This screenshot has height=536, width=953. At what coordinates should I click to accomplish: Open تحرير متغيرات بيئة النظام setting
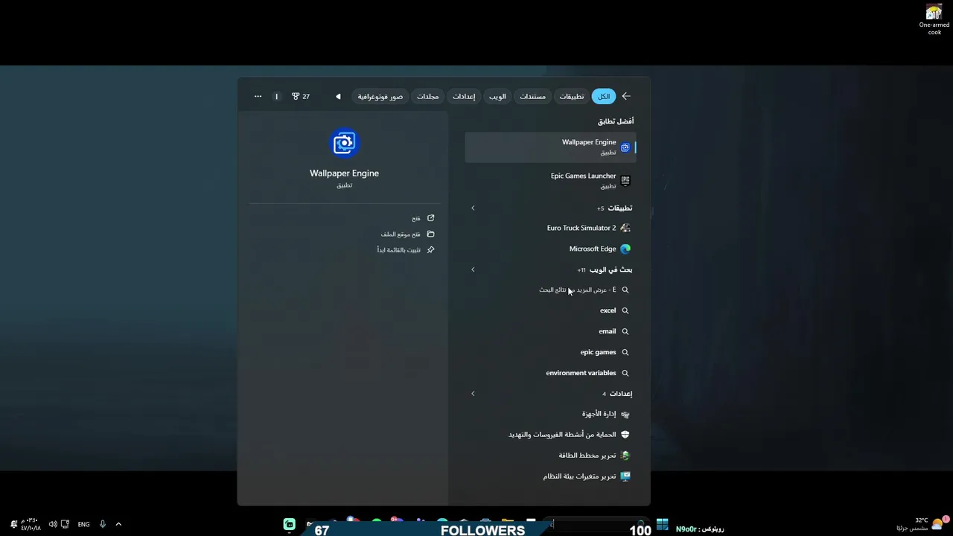coord(551,476)
